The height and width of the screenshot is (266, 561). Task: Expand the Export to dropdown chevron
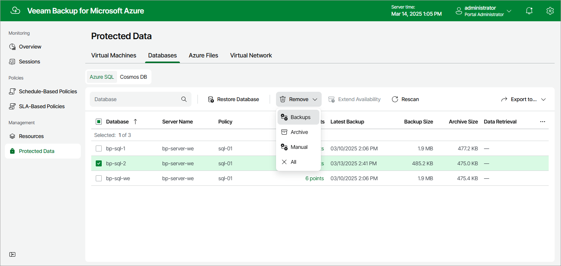[x=543, y=99]
